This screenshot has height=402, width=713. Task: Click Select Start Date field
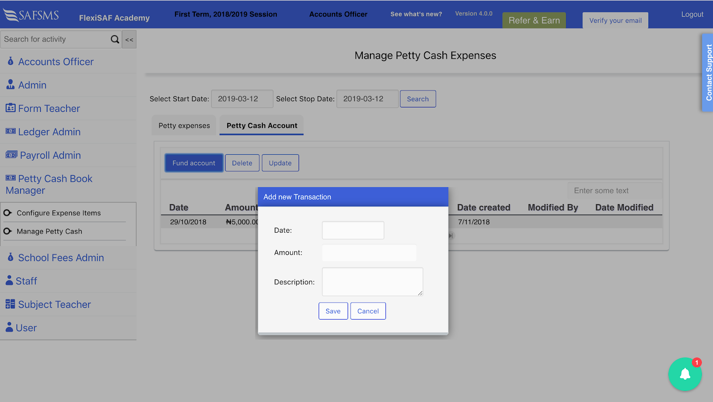tap(242, 99)
